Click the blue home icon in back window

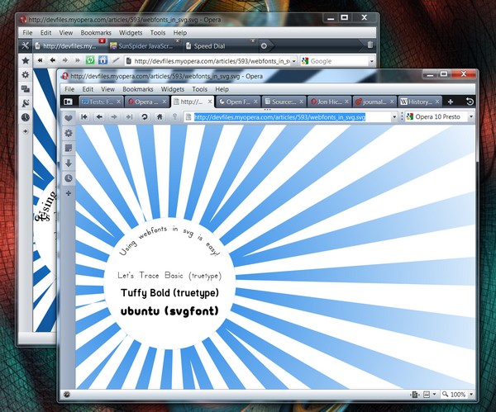coord(103,60)
